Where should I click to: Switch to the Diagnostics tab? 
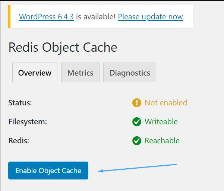point(130,73)
